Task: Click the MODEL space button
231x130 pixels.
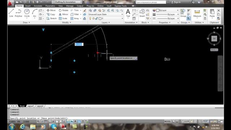Action: 167,122
